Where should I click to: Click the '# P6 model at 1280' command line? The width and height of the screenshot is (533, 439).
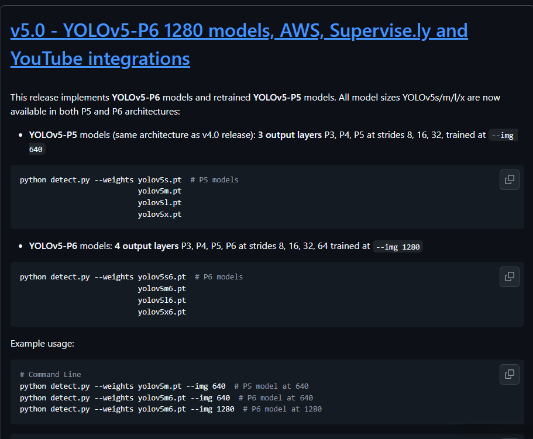[x=170, y=409]
